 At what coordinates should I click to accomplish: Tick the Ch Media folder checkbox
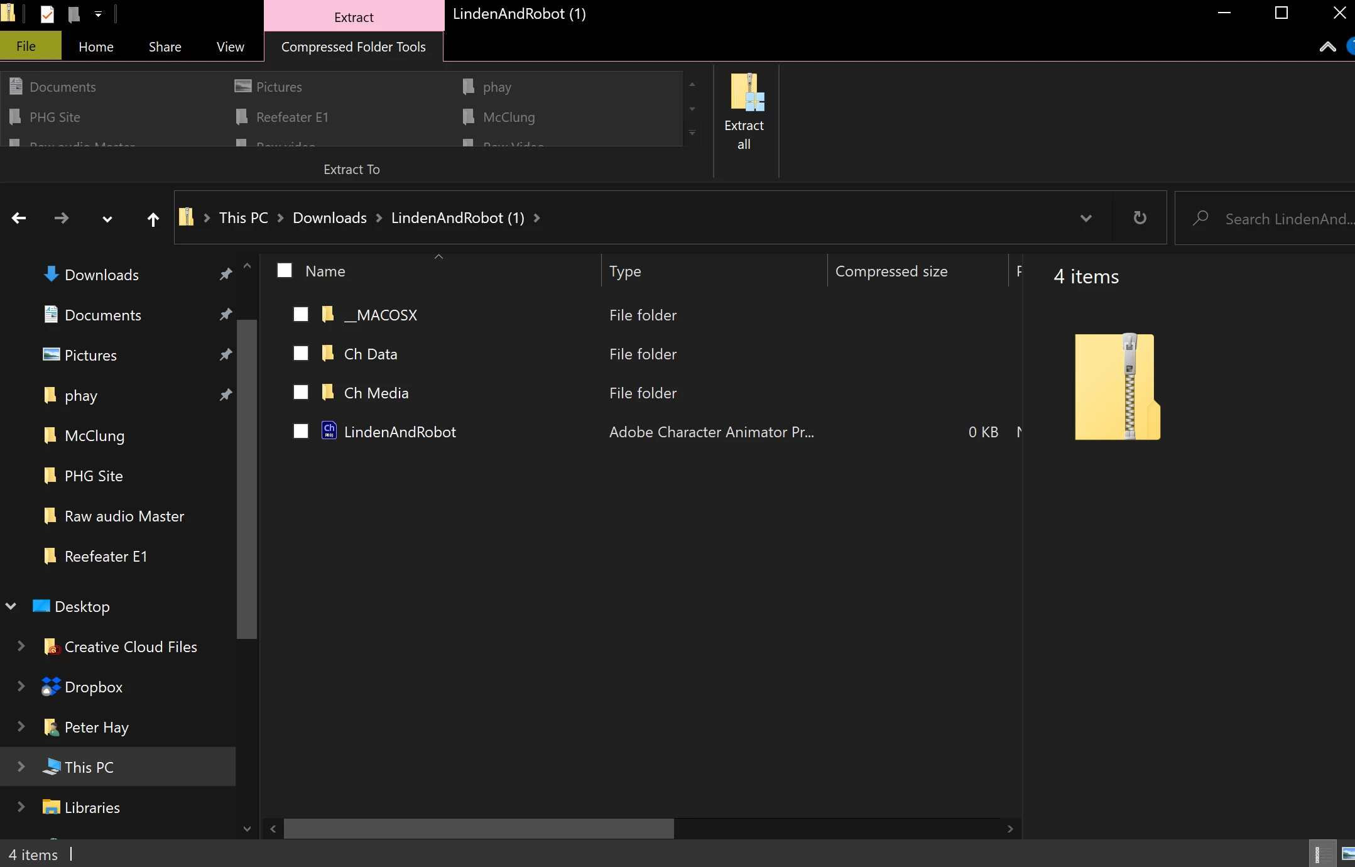301,393
